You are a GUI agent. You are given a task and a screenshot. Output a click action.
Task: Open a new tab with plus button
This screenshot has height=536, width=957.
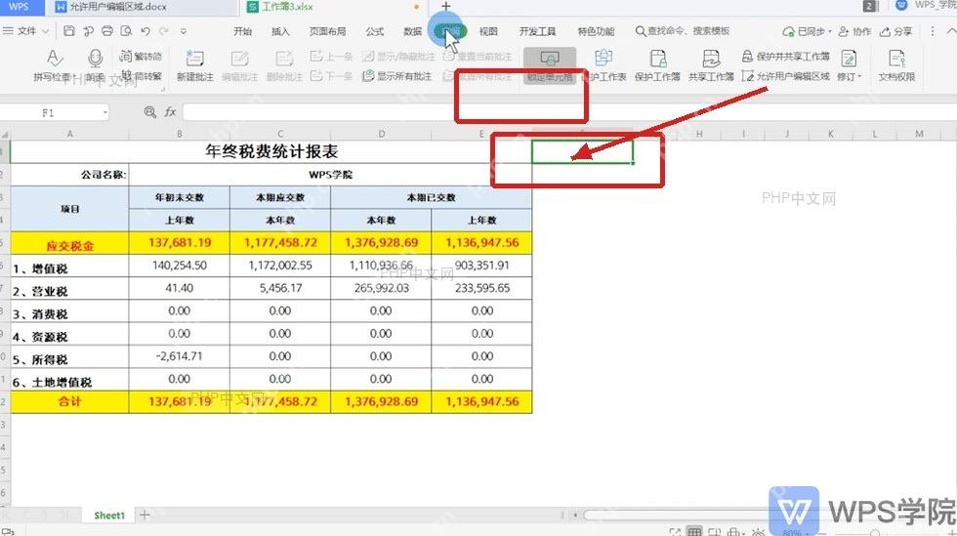tap(446, 6)
